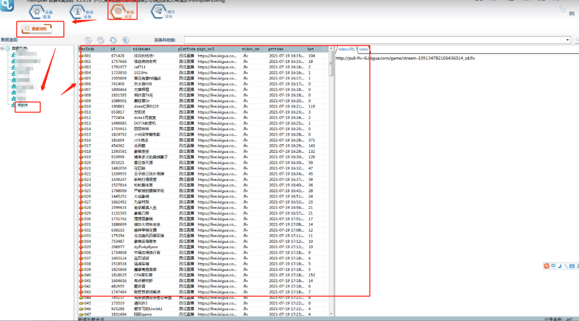This screenshot has width=579, height=321.
Task: Sort by the gettime column header
Action: [286, 49]
